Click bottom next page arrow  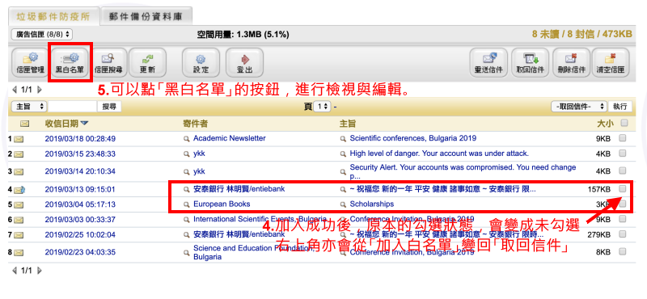tap(40, 271)
